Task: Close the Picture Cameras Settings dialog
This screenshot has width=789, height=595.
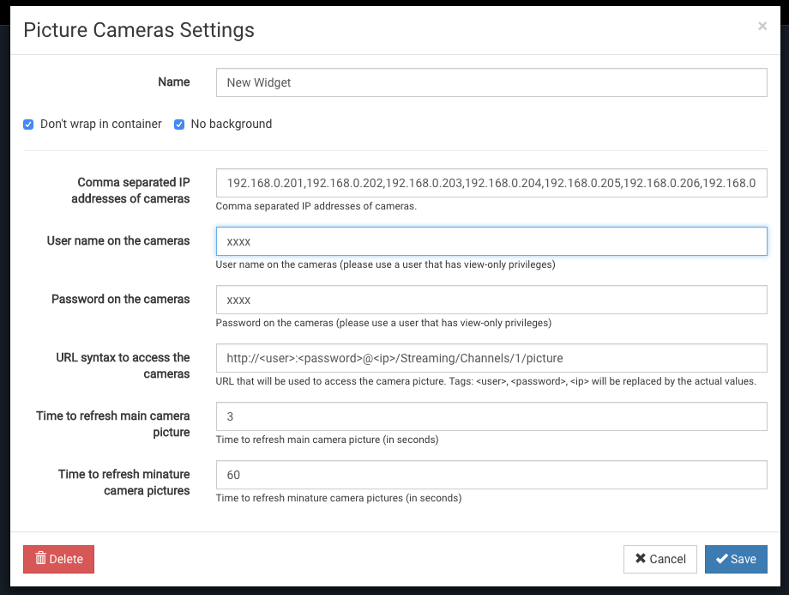Action: click(762, 27)
